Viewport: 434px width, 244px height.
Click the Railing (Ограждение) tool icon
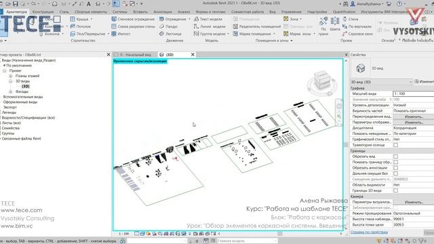pos(162,19)
